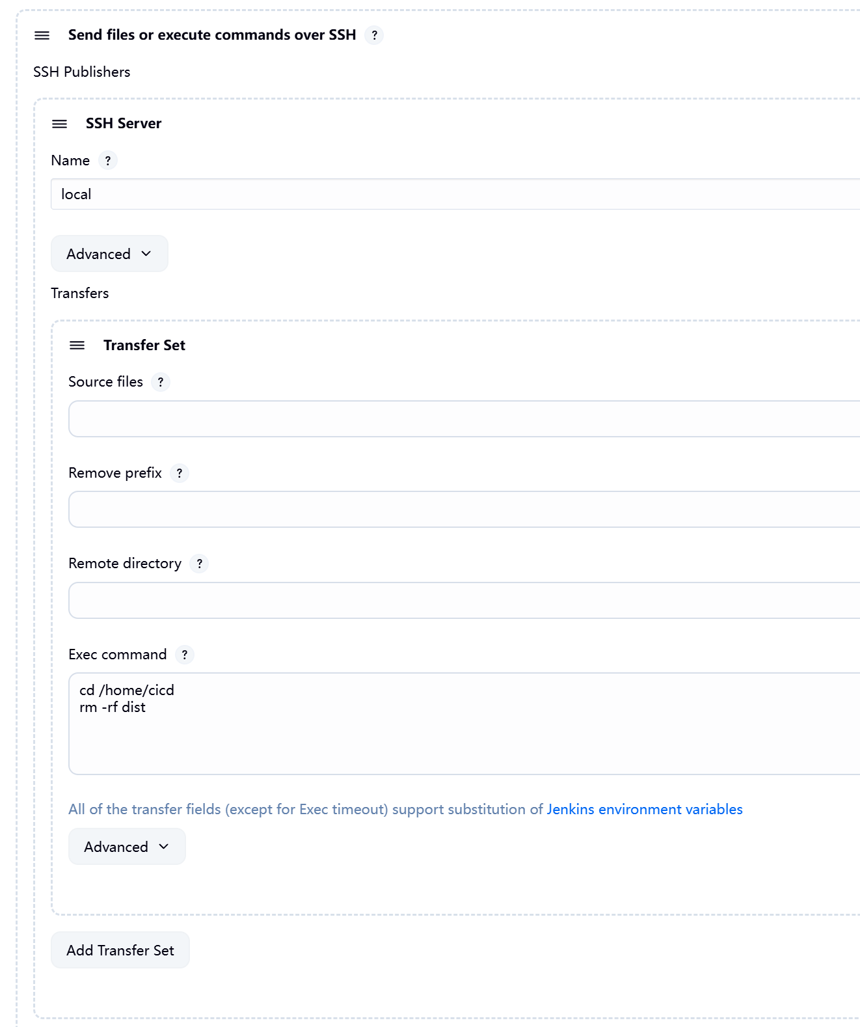
Task: Focus the Remove prefix input
Action: coord(464,510)
